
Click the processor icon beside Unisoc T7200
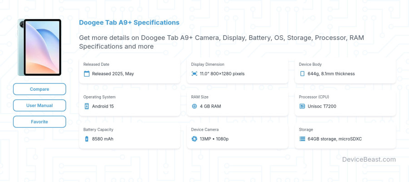click(302, 106)
